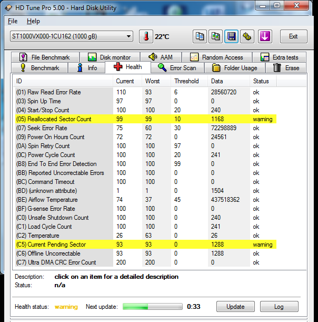Click the copy text to clipboard icon
This screenshot has height=322, width=318.
200,36
